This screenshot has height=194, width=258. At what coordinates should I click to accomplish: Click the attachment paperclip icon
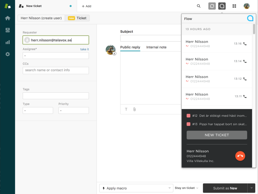pyautogui.click(x=135, y=109)
